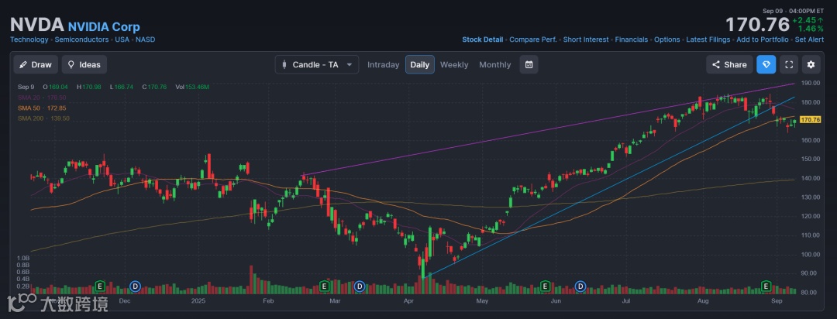This screenshot has width=837, height=319.
Task: Click dividend D marker after Dec label
Action: point(136,287)
